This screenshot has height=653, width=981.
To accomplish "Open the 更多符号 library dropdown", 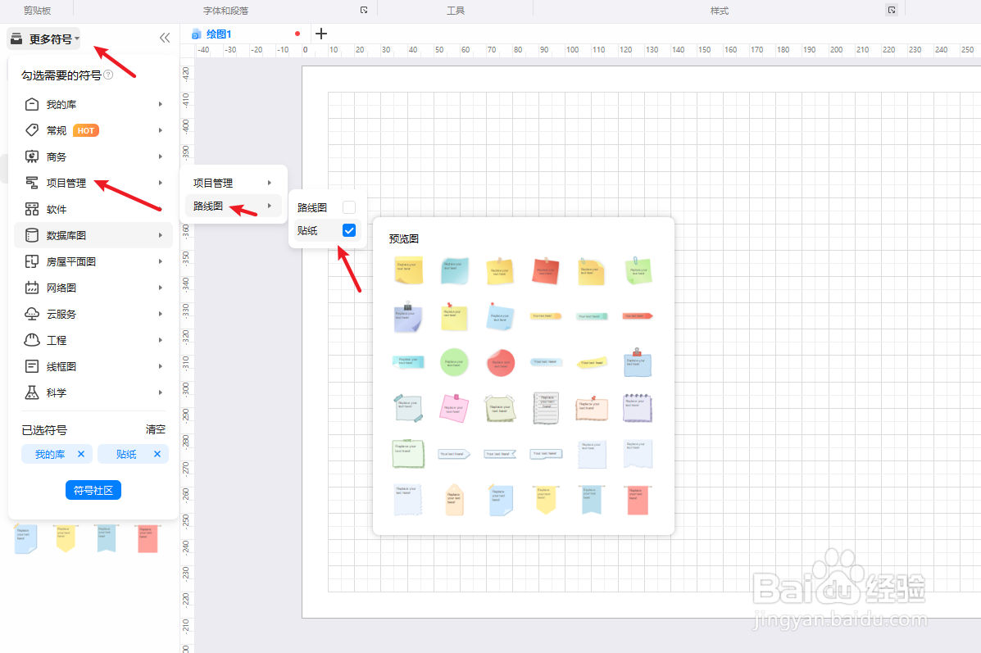I will click(43, 39).
